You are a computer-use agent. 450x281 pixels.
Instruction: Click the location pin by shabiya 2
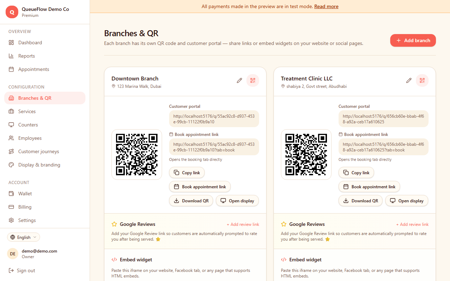pyautogui.click(x=283, y=86)
